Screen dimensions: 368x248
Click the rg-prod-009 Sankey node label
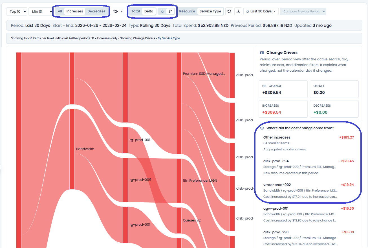tap(140, 180)
